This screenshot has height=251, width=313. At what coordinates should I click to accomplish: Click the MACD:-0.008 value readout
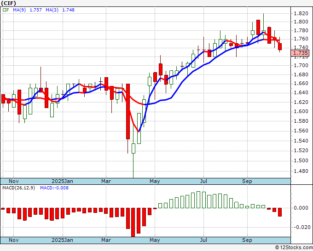coord(54,188)
